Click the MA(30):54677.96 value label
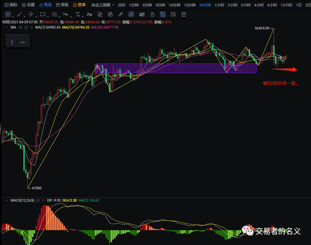The image size is (311, 245). 105,27
